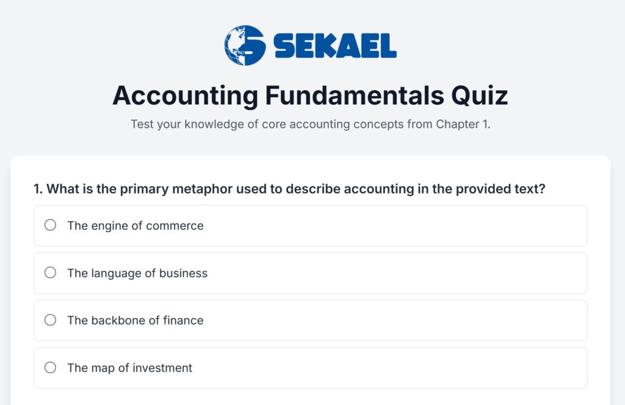Image resolution: width=625 pixels, height=405 pixels.
Task: Choose the "The language of business" radio button
Action: pos(50,273)
